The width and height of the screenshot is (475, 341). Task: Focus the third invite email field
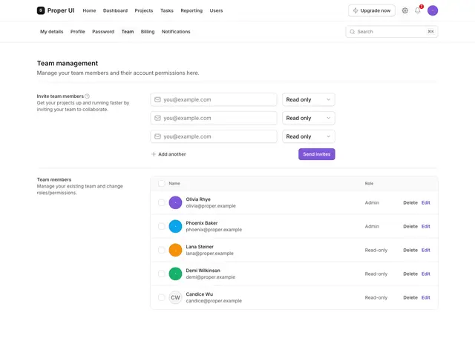[x=214, y=136]
